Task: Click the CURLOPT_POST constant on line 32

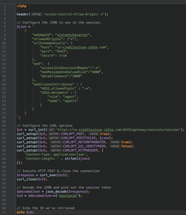Action: [x=73, y=134]
